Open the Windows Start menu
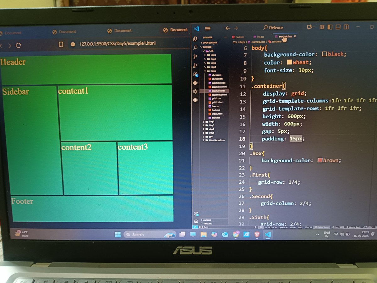 pyautogui.click(x=117, y=235)
